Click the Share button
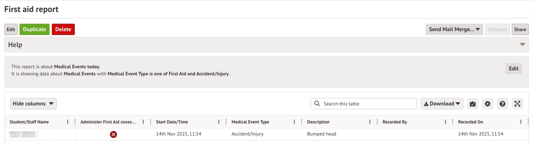The height and width of the screenshot is (144, 533). click(x=520, y=29)
